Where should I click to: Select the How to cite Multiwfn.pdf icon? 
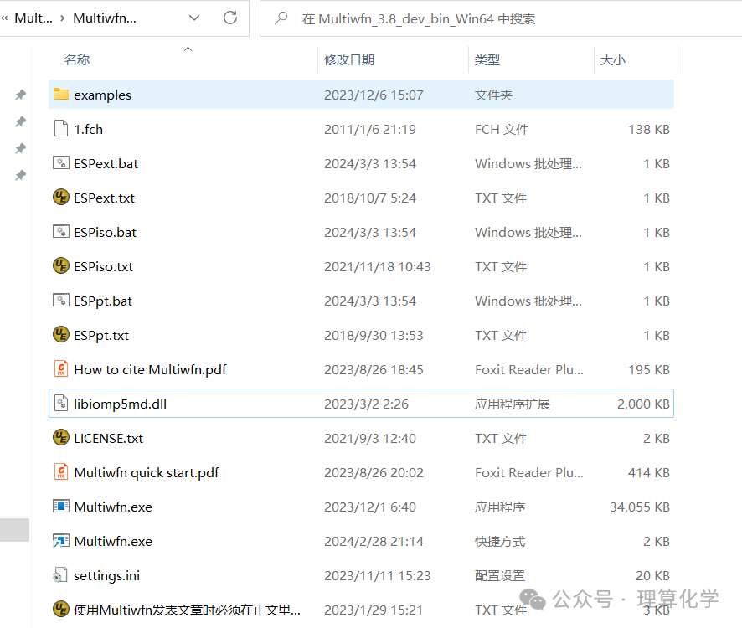click(x=60, y=369)
